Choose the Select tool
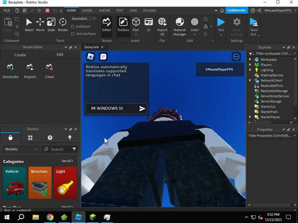This screenshot has width=298, height=223. point(29,25)
